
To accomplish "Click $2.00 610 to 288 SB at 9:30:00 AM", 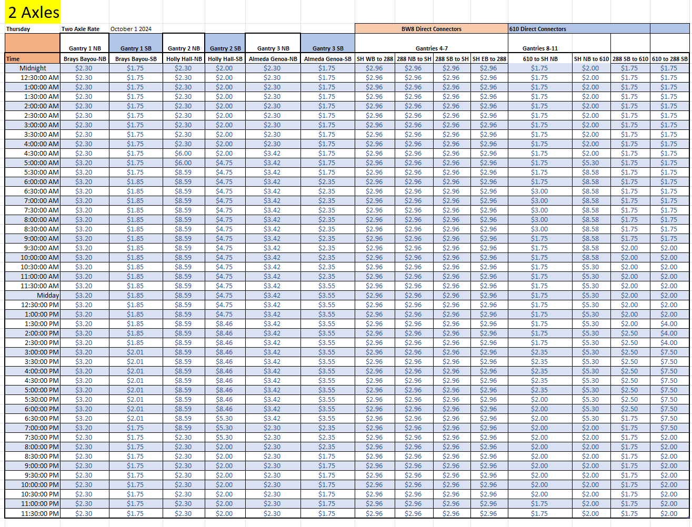I will click(669, 248).
